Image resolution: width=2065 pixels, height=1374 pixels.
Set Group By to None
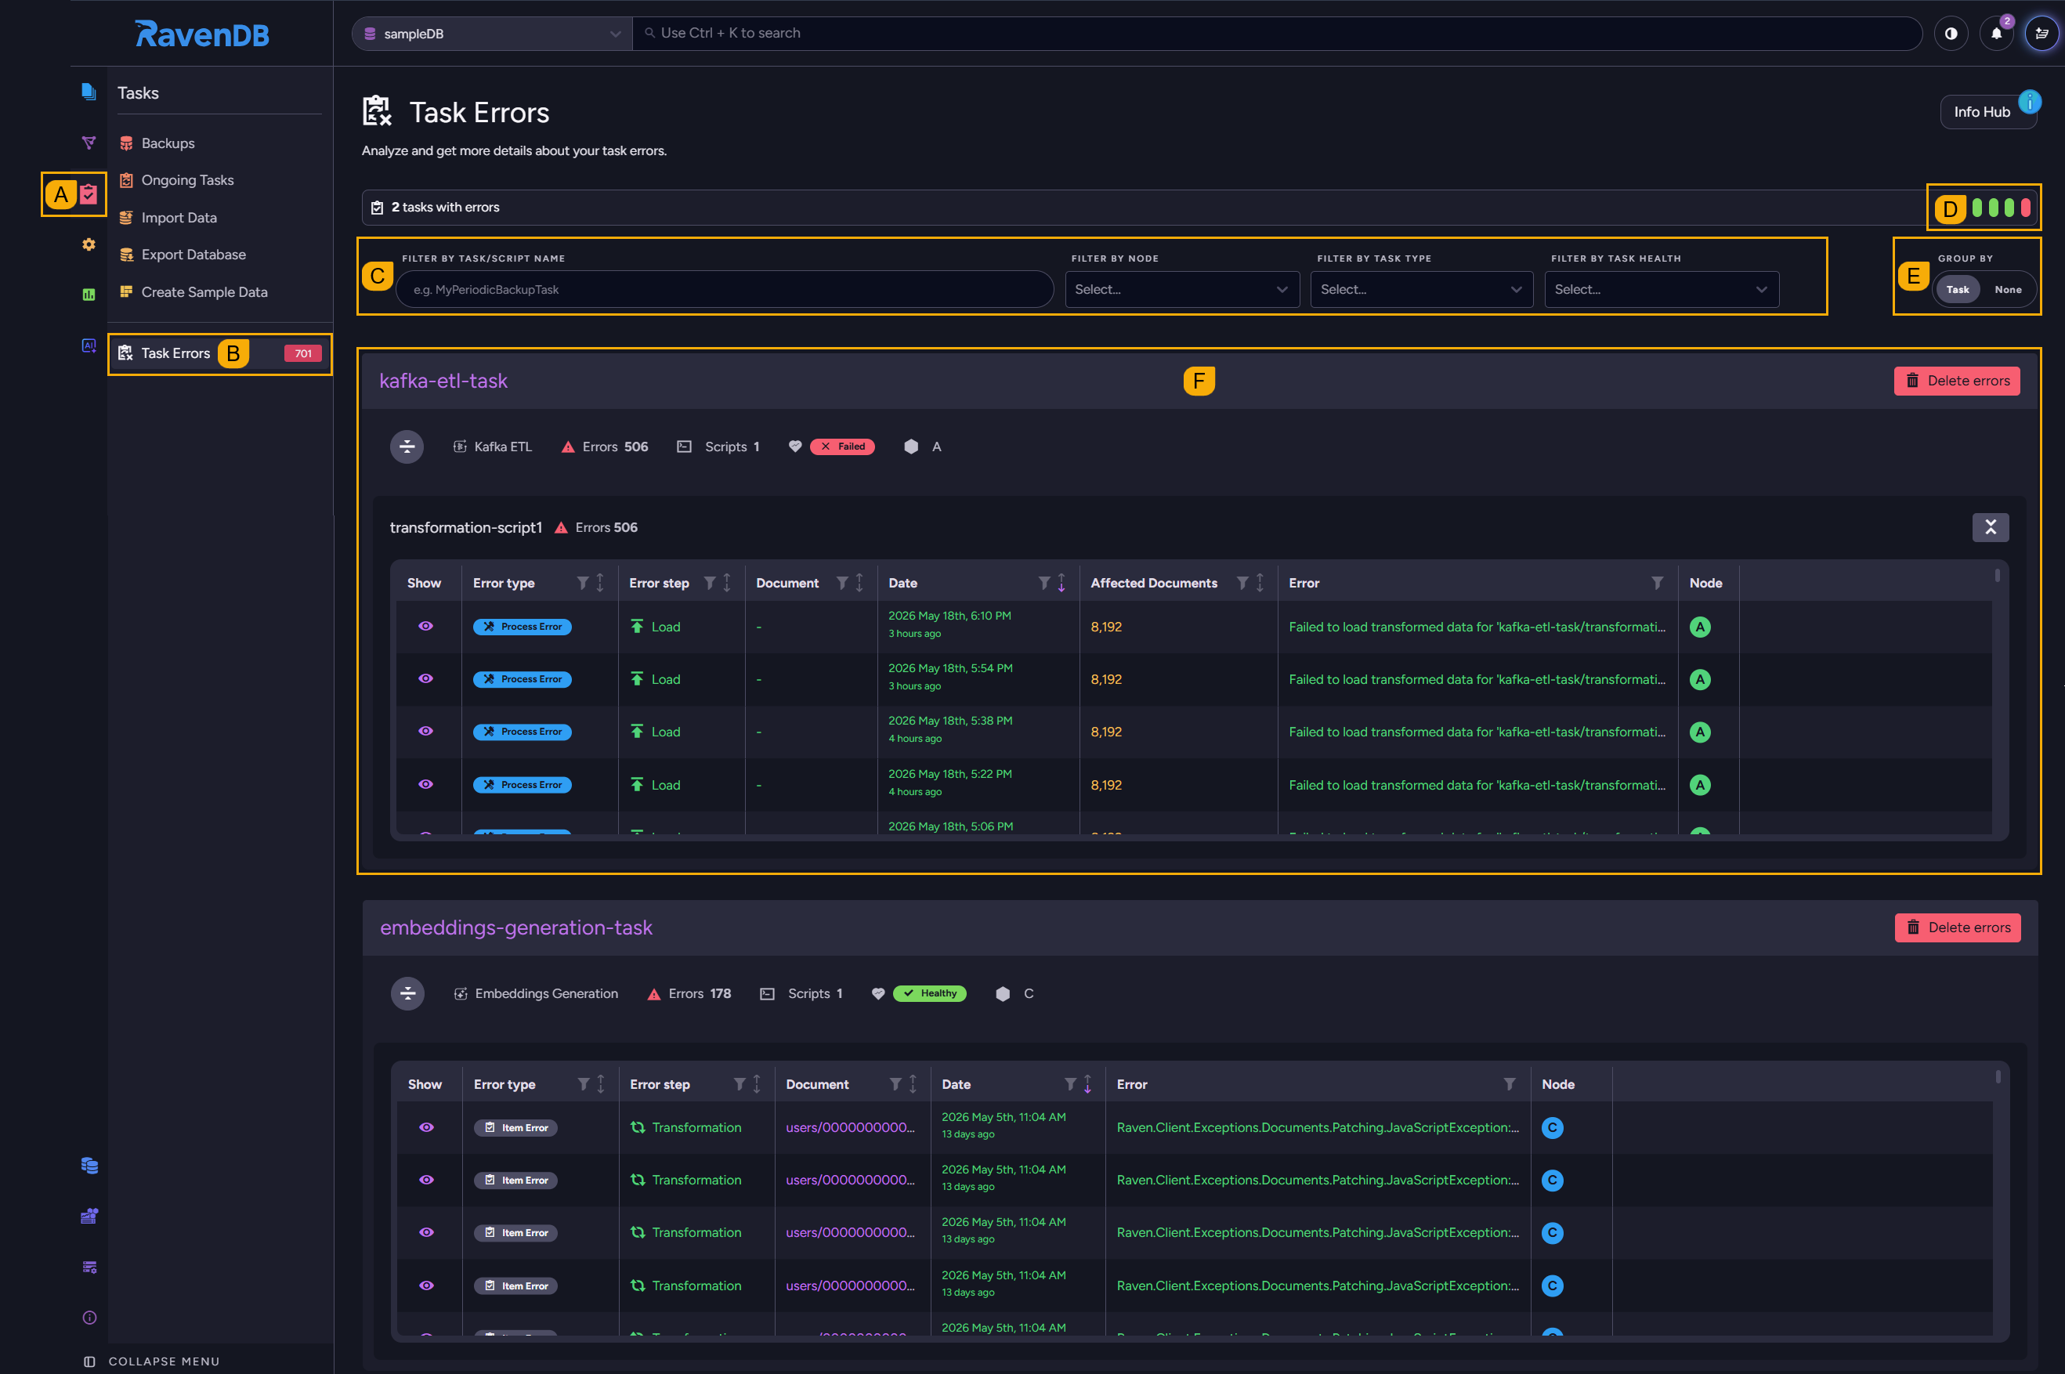coord(2008,289)
